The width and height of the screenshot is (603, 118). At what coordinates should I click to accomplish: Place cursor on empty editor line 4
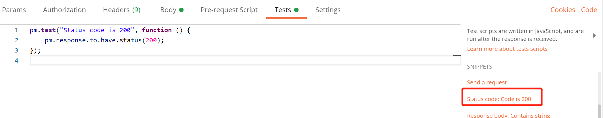[227, 61]
